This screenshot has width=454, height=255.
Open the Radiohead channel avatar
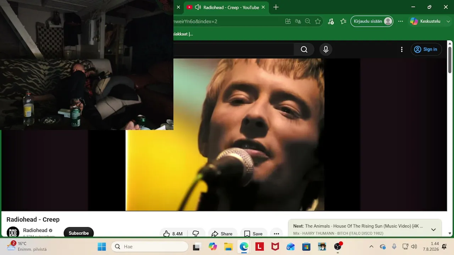(13, 232)
